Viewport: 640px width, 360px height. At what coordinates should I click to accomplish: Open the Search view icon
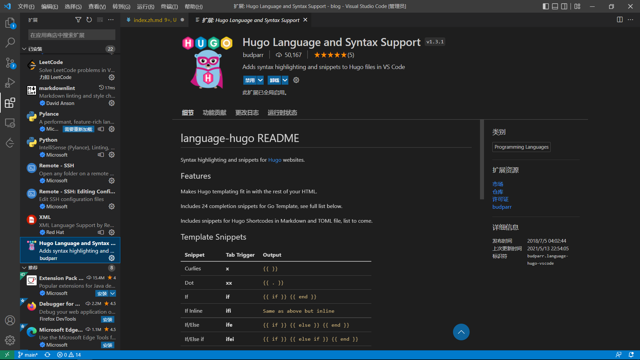(x=10, y=42)
